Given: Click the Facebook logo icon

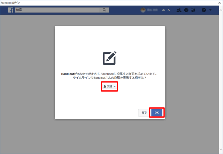Looking at the screenshot, I should (11, 10).
